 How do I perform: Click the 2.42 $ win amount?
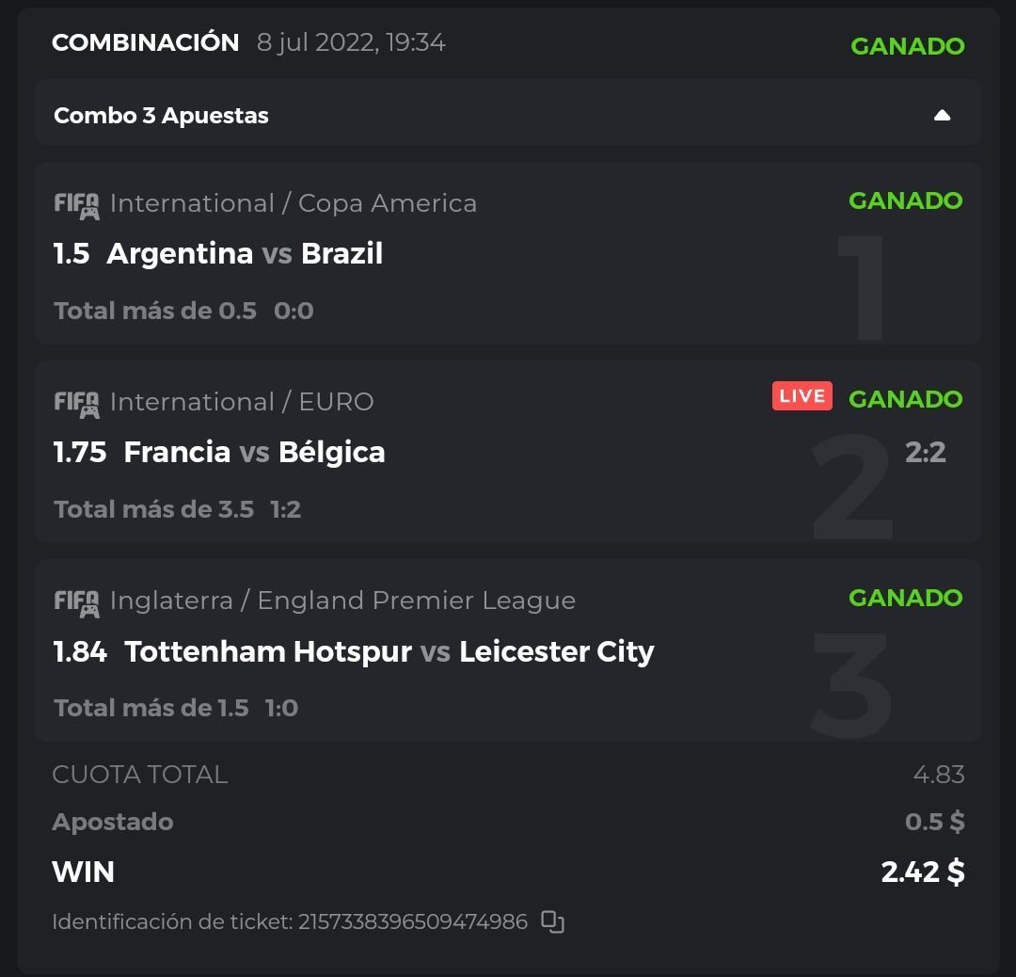(922, 872)
